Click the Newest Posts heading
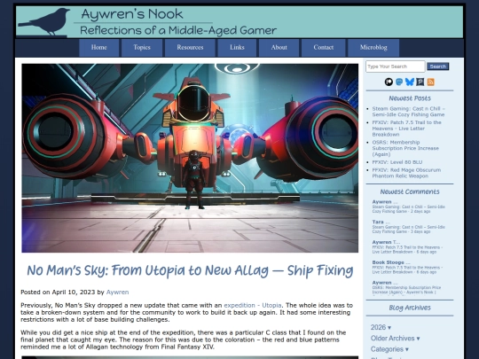Image resolution: width=479 pixels, height=359 pixels. [410, 98]
